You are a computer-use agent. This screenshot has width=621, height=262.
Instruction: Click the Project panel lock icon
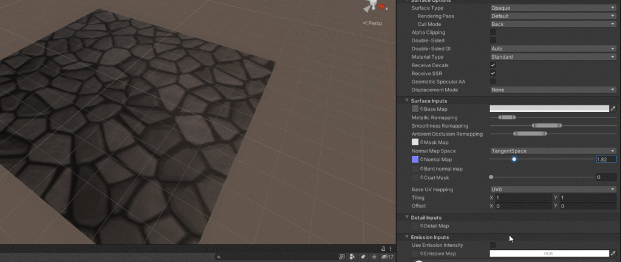coord(383,249)
